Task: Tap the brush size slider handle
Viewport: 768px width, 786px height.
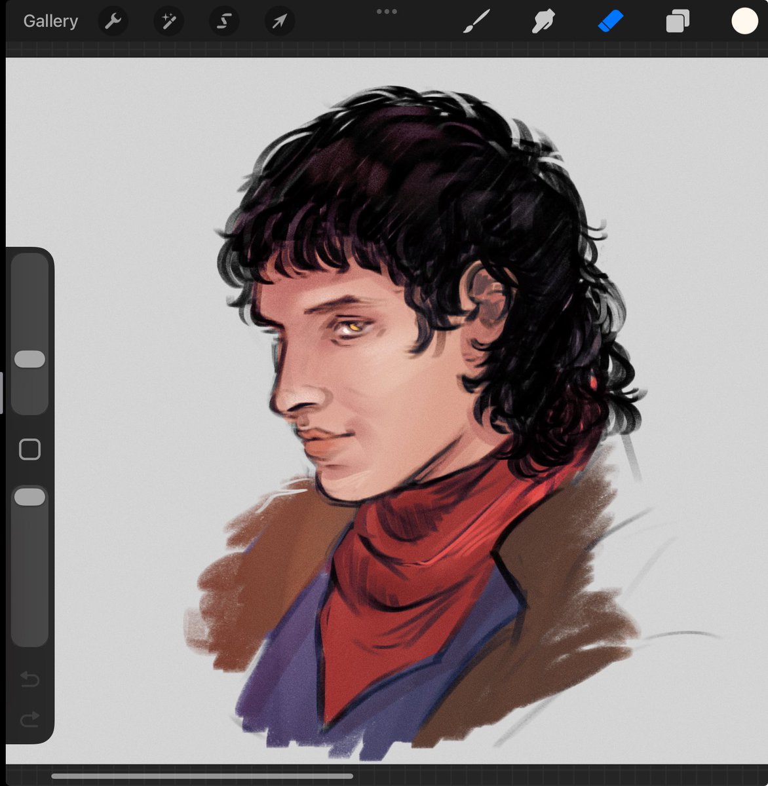Action: [x=29, y=359]
